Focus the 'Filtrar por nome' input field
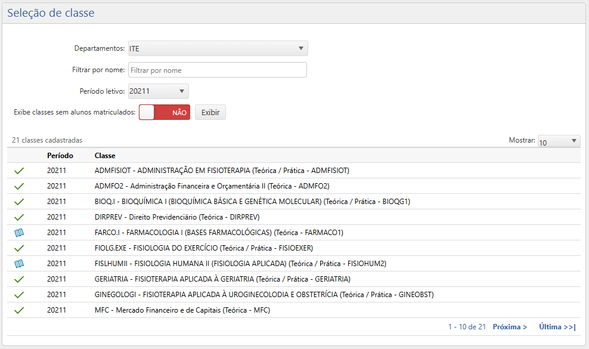 (x=218, y=70)
